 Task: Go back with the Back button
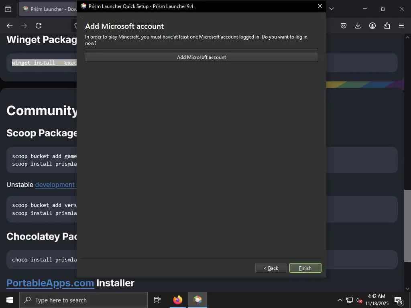click(271, 268)
